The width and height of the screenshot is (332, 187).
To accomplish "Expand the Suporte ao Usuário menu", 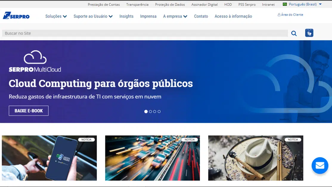I will pos(93,16).
